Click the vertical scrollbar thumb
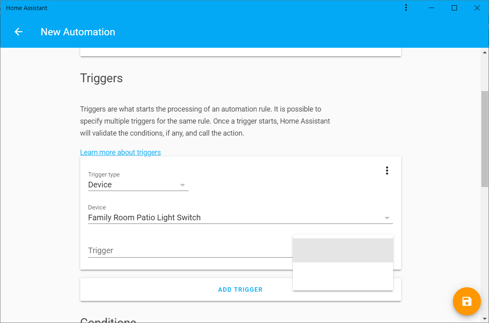The height and width of the screenshot is (323, 489). (485, 138)
